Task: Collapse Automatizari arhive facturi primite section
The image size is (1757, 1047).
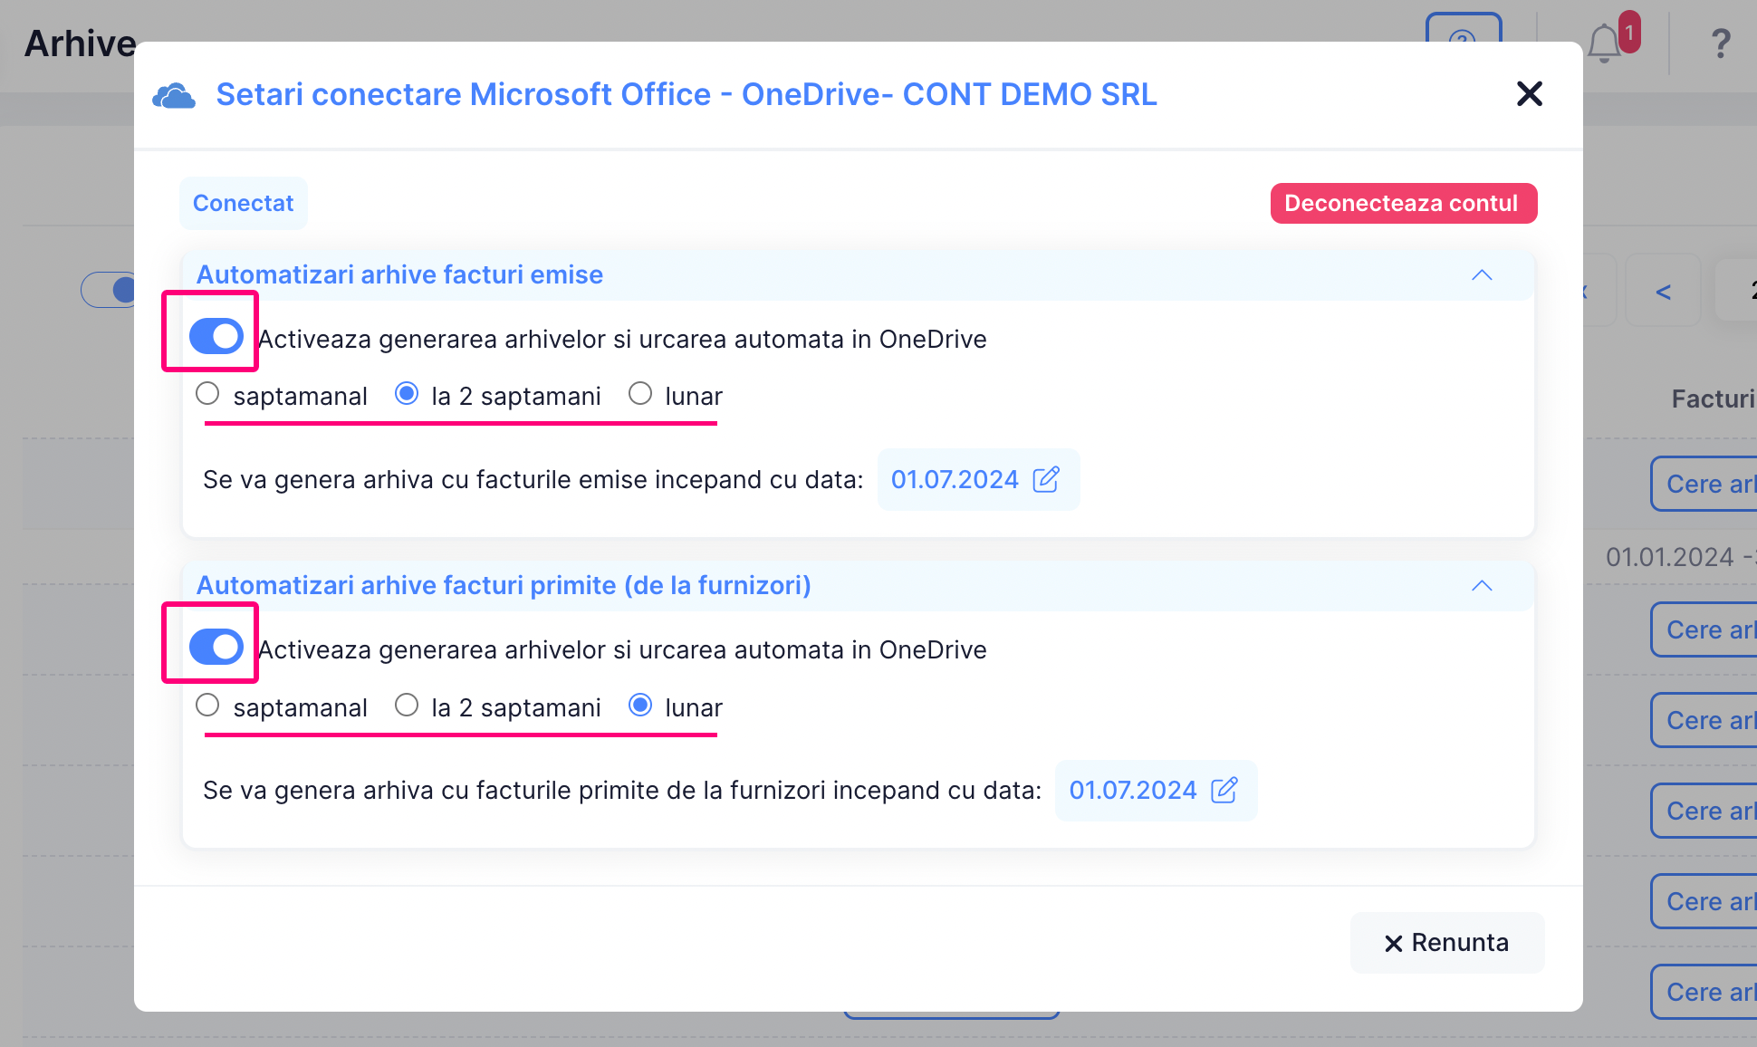Action: tap(1482, 585)
